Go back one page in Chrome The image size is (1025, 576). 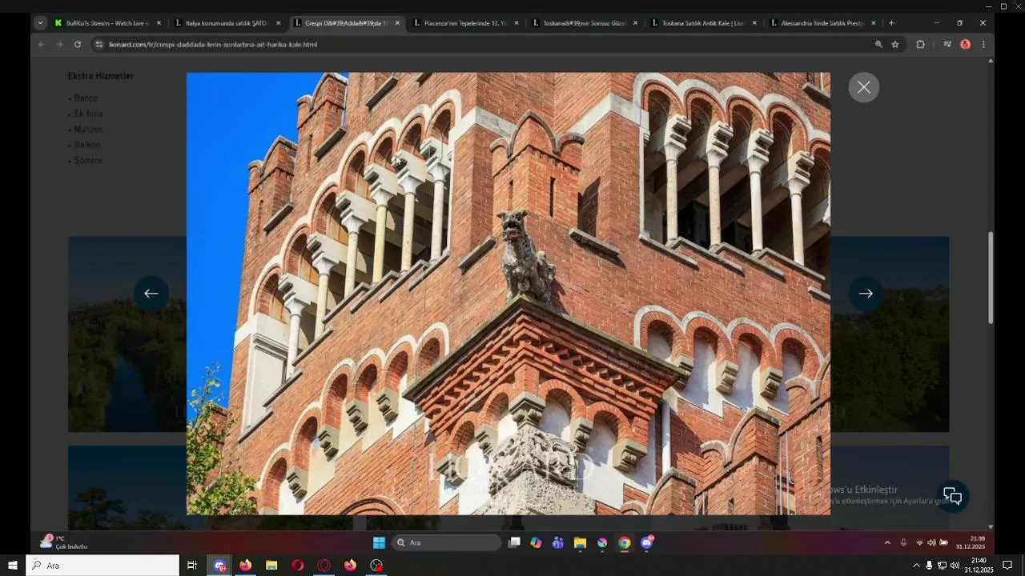(x=42, y=45)
